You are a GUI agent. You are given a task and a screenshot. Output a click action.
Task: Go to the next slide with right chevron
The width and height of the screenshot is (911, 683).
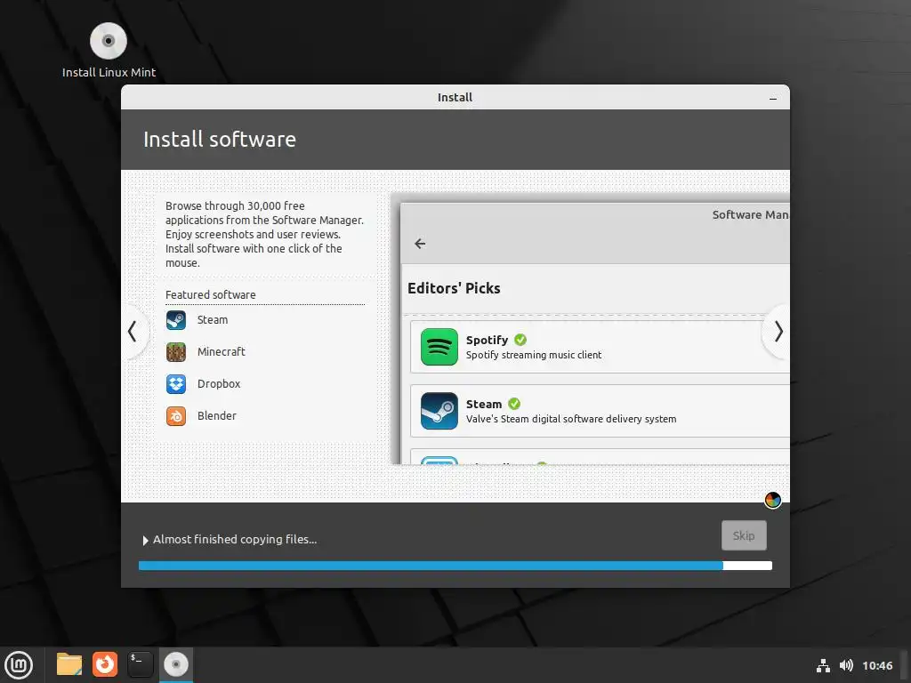(778, 332)
